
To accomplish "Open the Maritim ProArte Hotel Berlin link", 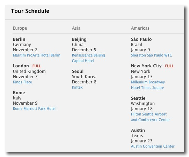I will tap(37, 55).
